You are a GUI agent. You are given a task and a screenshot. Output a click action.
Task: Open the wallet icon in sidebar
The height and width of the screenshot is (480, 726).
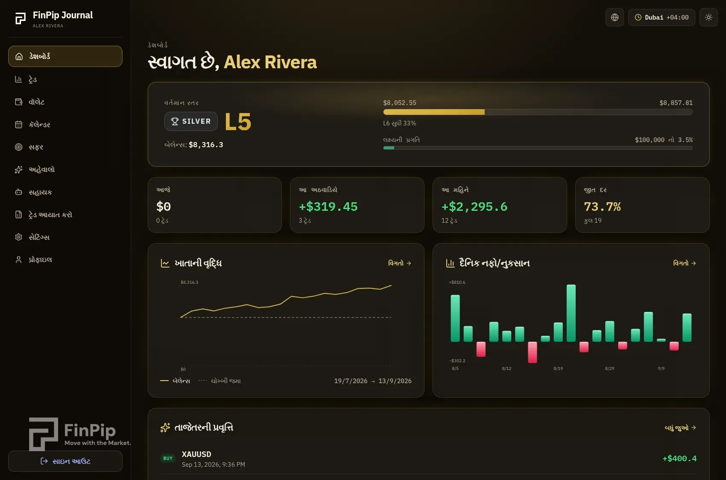(18, 102)
